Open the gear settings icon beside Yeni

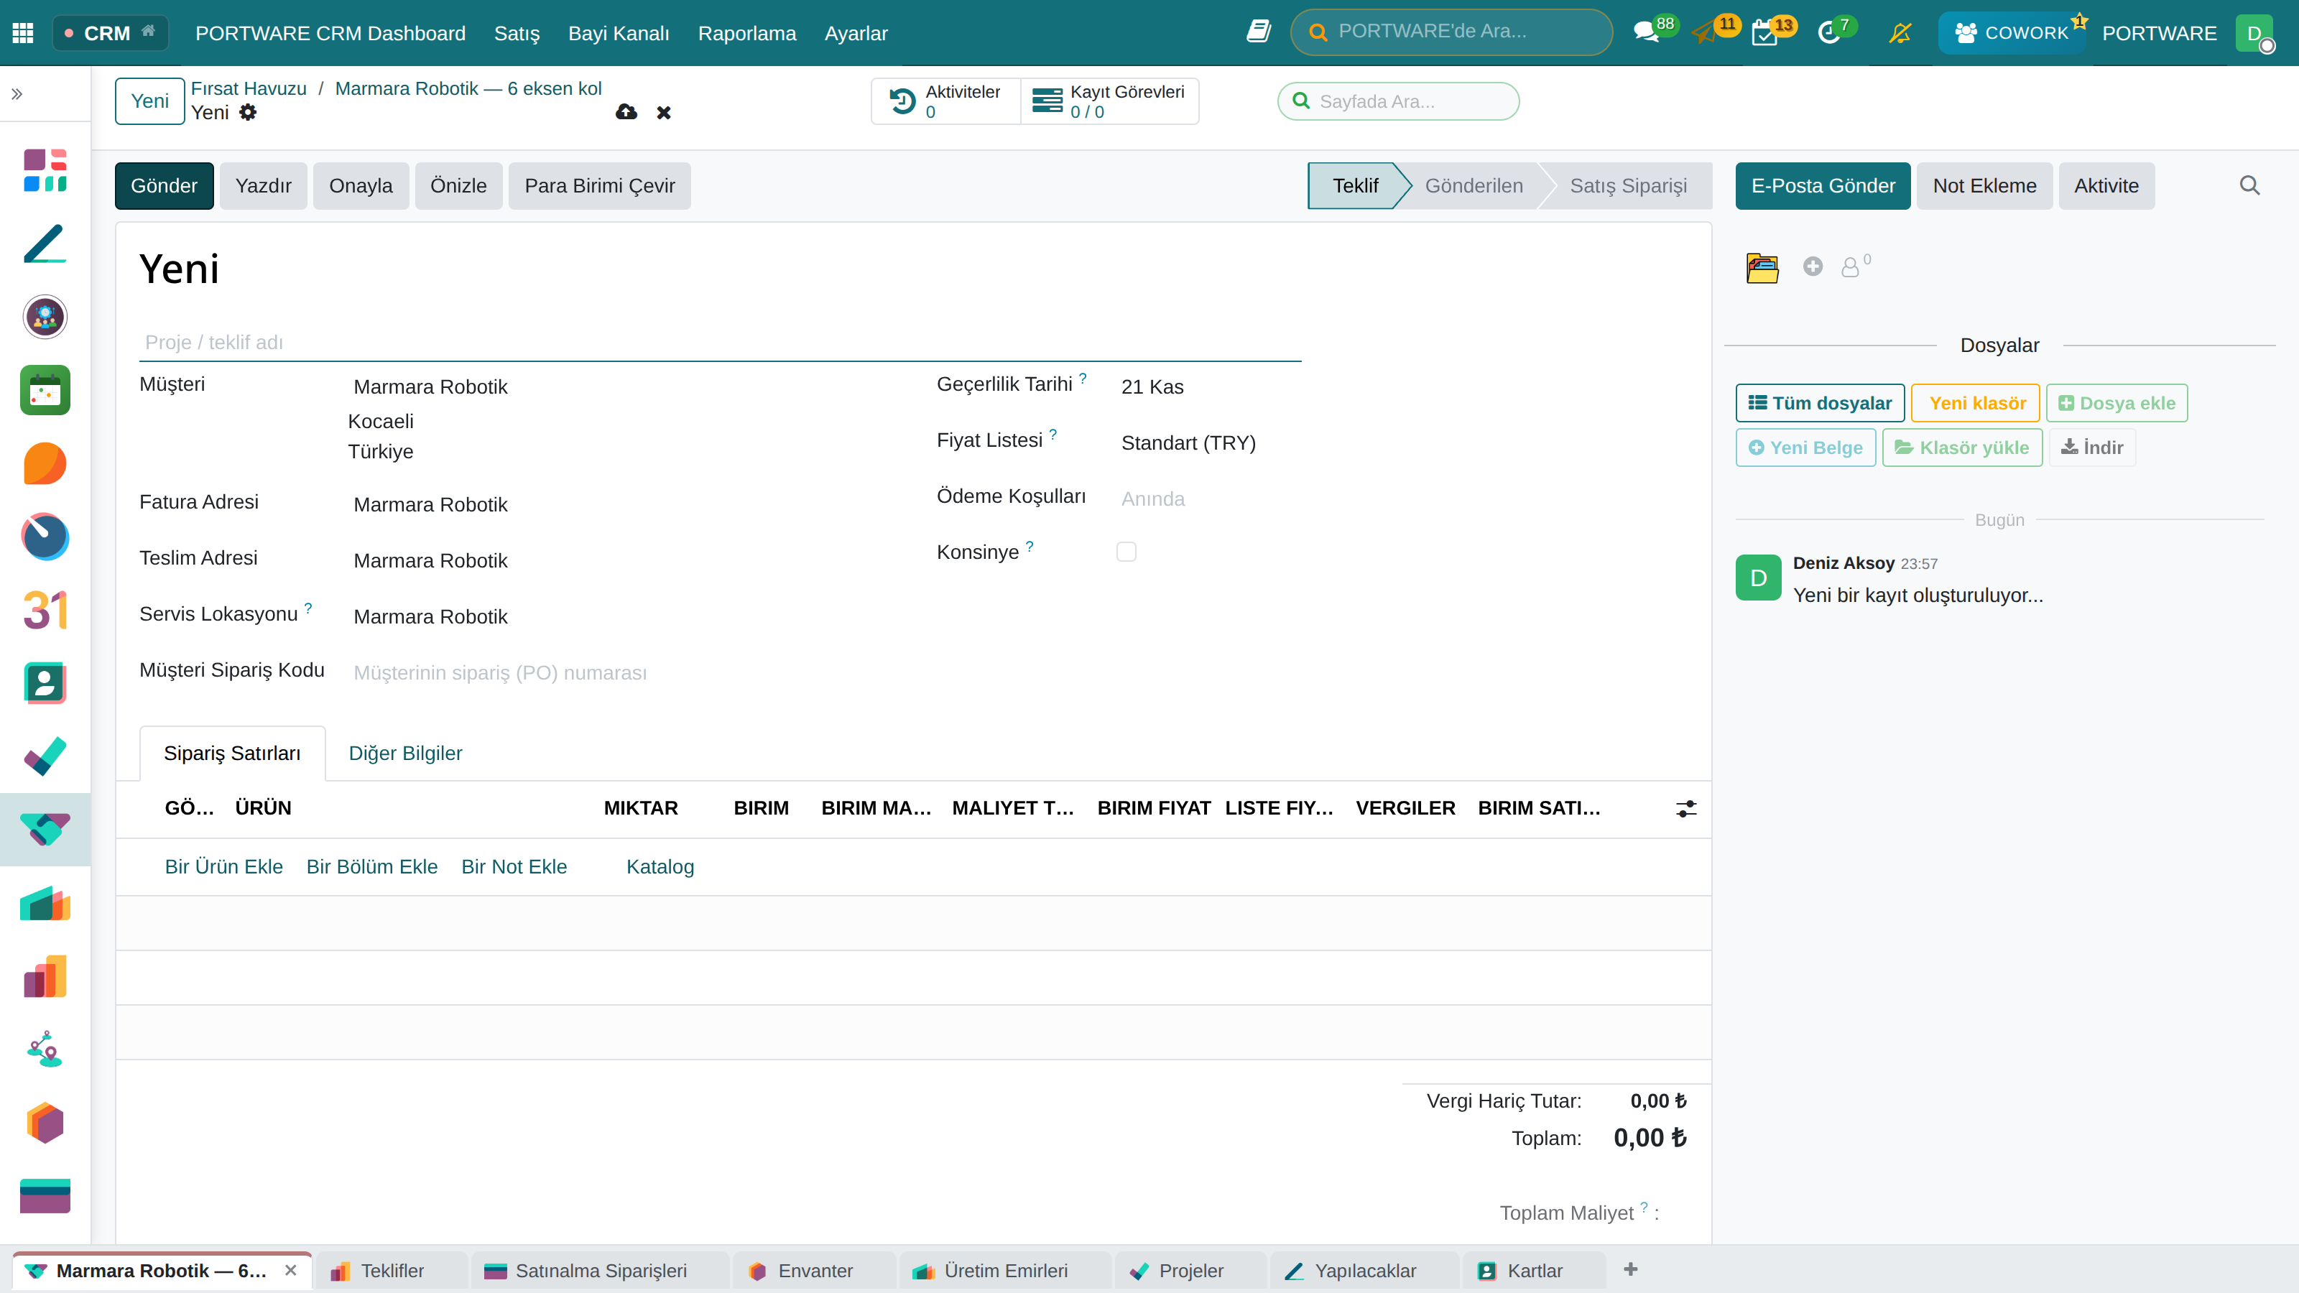point(248,113)
